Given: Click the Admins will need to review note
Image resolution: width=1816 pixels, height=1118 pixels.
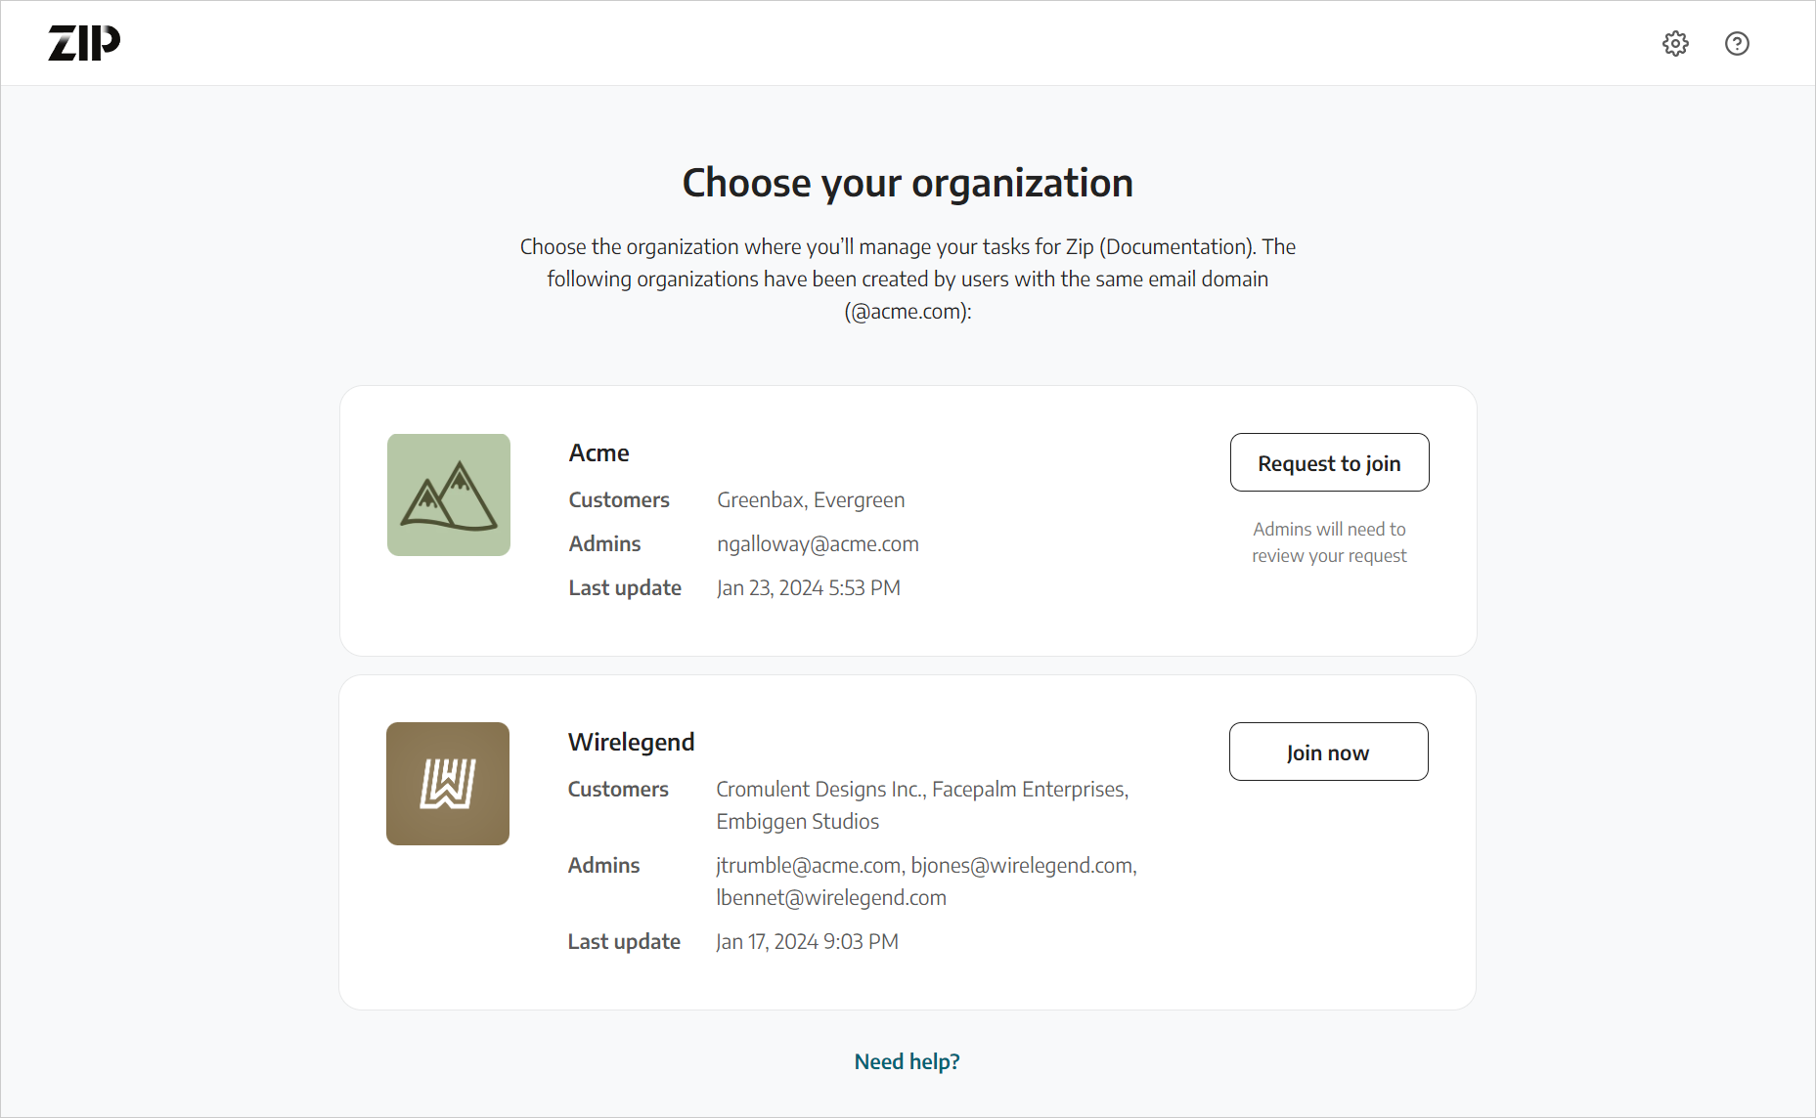Looking at the screenshot, I should (x=1329, y=542).
